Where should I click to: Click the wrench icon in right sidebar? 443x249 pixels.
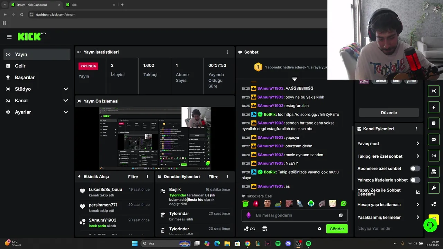[x=434, y=188]
